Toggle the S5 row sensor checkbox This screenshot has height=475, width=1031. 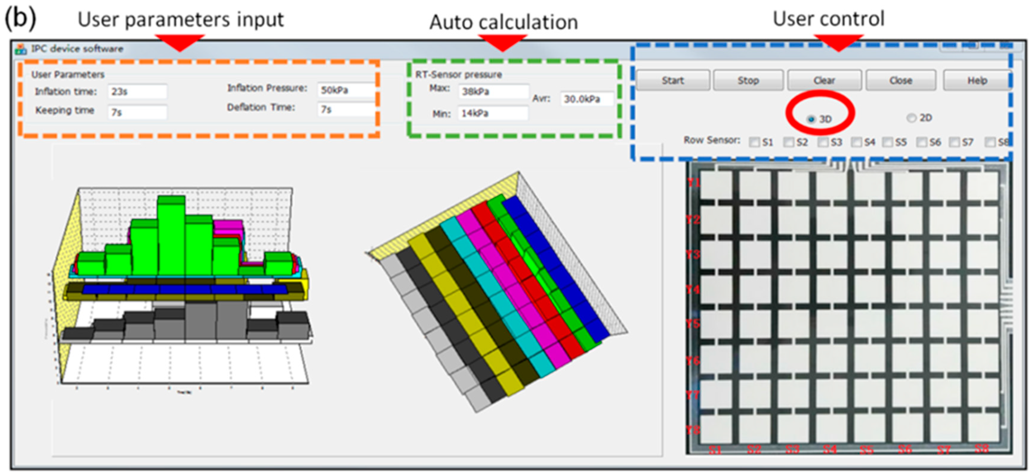[x=887, y=142]
